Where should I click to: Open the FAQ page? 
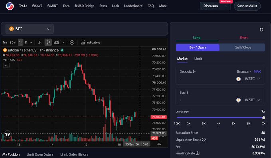(x=151, y=6)
